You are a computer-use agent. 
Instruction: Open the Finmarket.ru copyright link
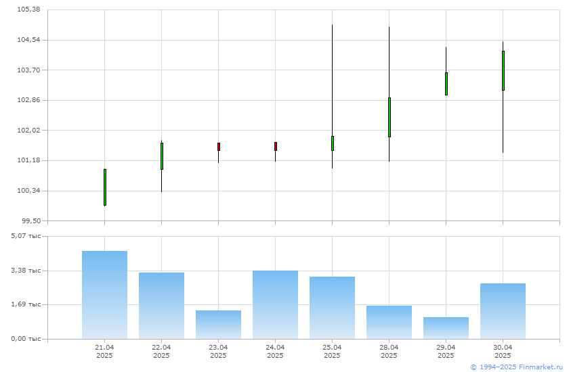click(517, 367)
